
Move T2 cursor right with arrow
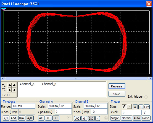14,90
